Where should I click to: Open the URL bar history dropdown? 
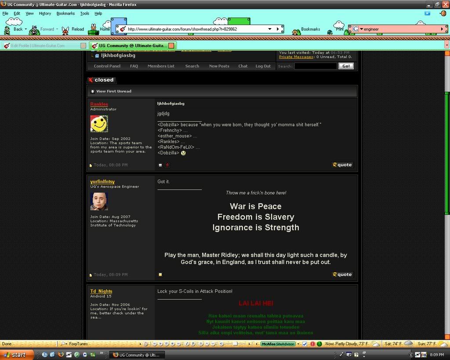[269, 29]
